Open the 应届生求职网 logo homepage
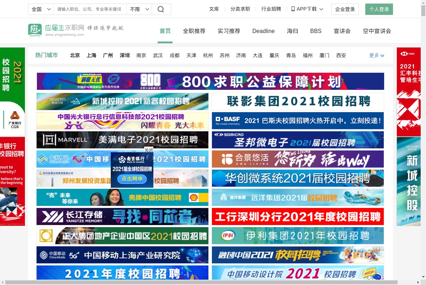 (56, 30)
